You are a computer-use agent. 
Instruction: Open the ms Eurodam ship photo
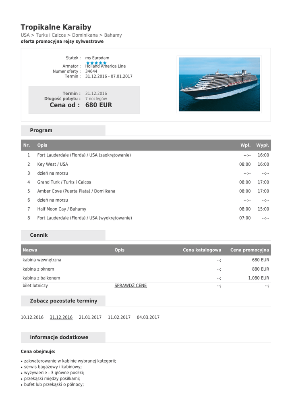tap(219, 84)
